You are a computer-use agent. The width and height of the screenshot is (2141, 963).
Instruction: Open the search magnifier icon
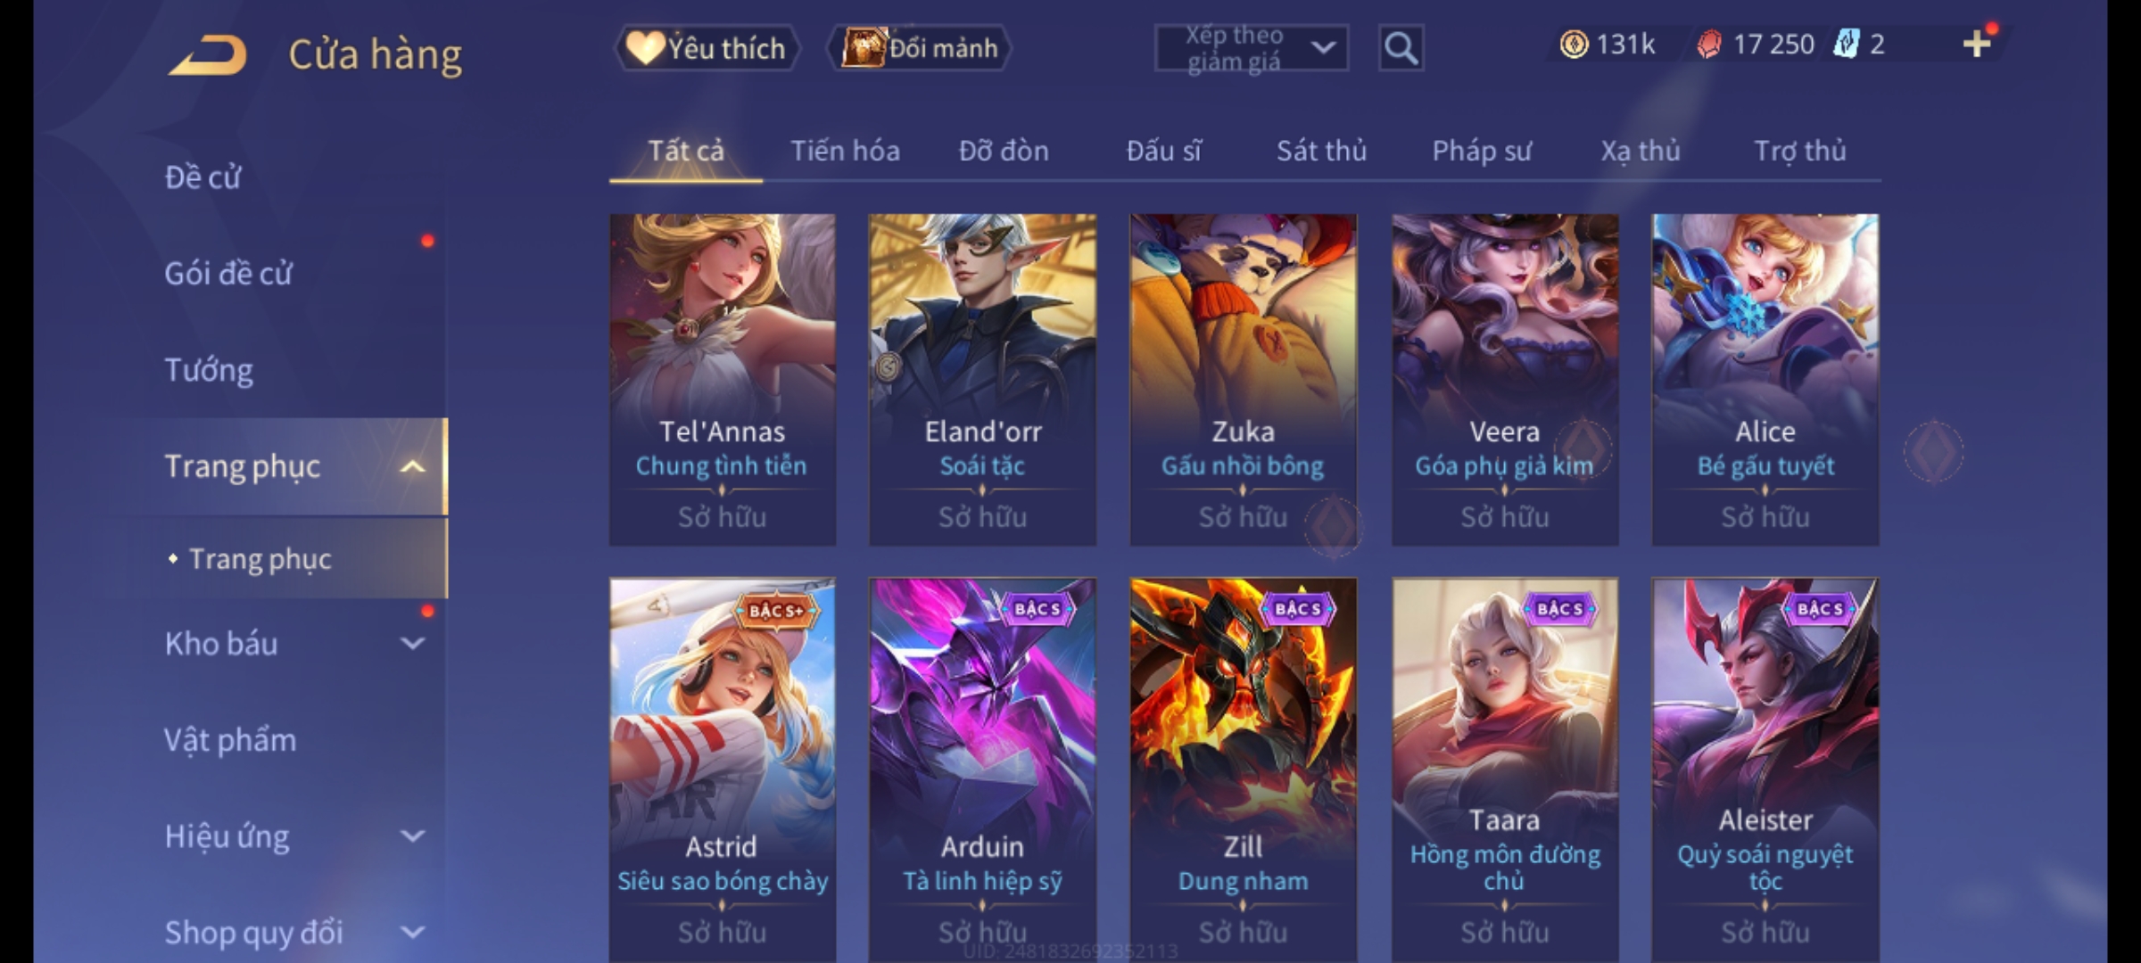[1401, 48]
